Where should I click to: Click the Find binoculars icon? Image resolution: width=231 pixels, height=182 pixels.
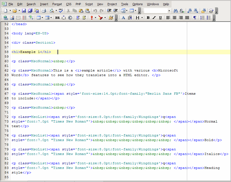coord(175,11)
